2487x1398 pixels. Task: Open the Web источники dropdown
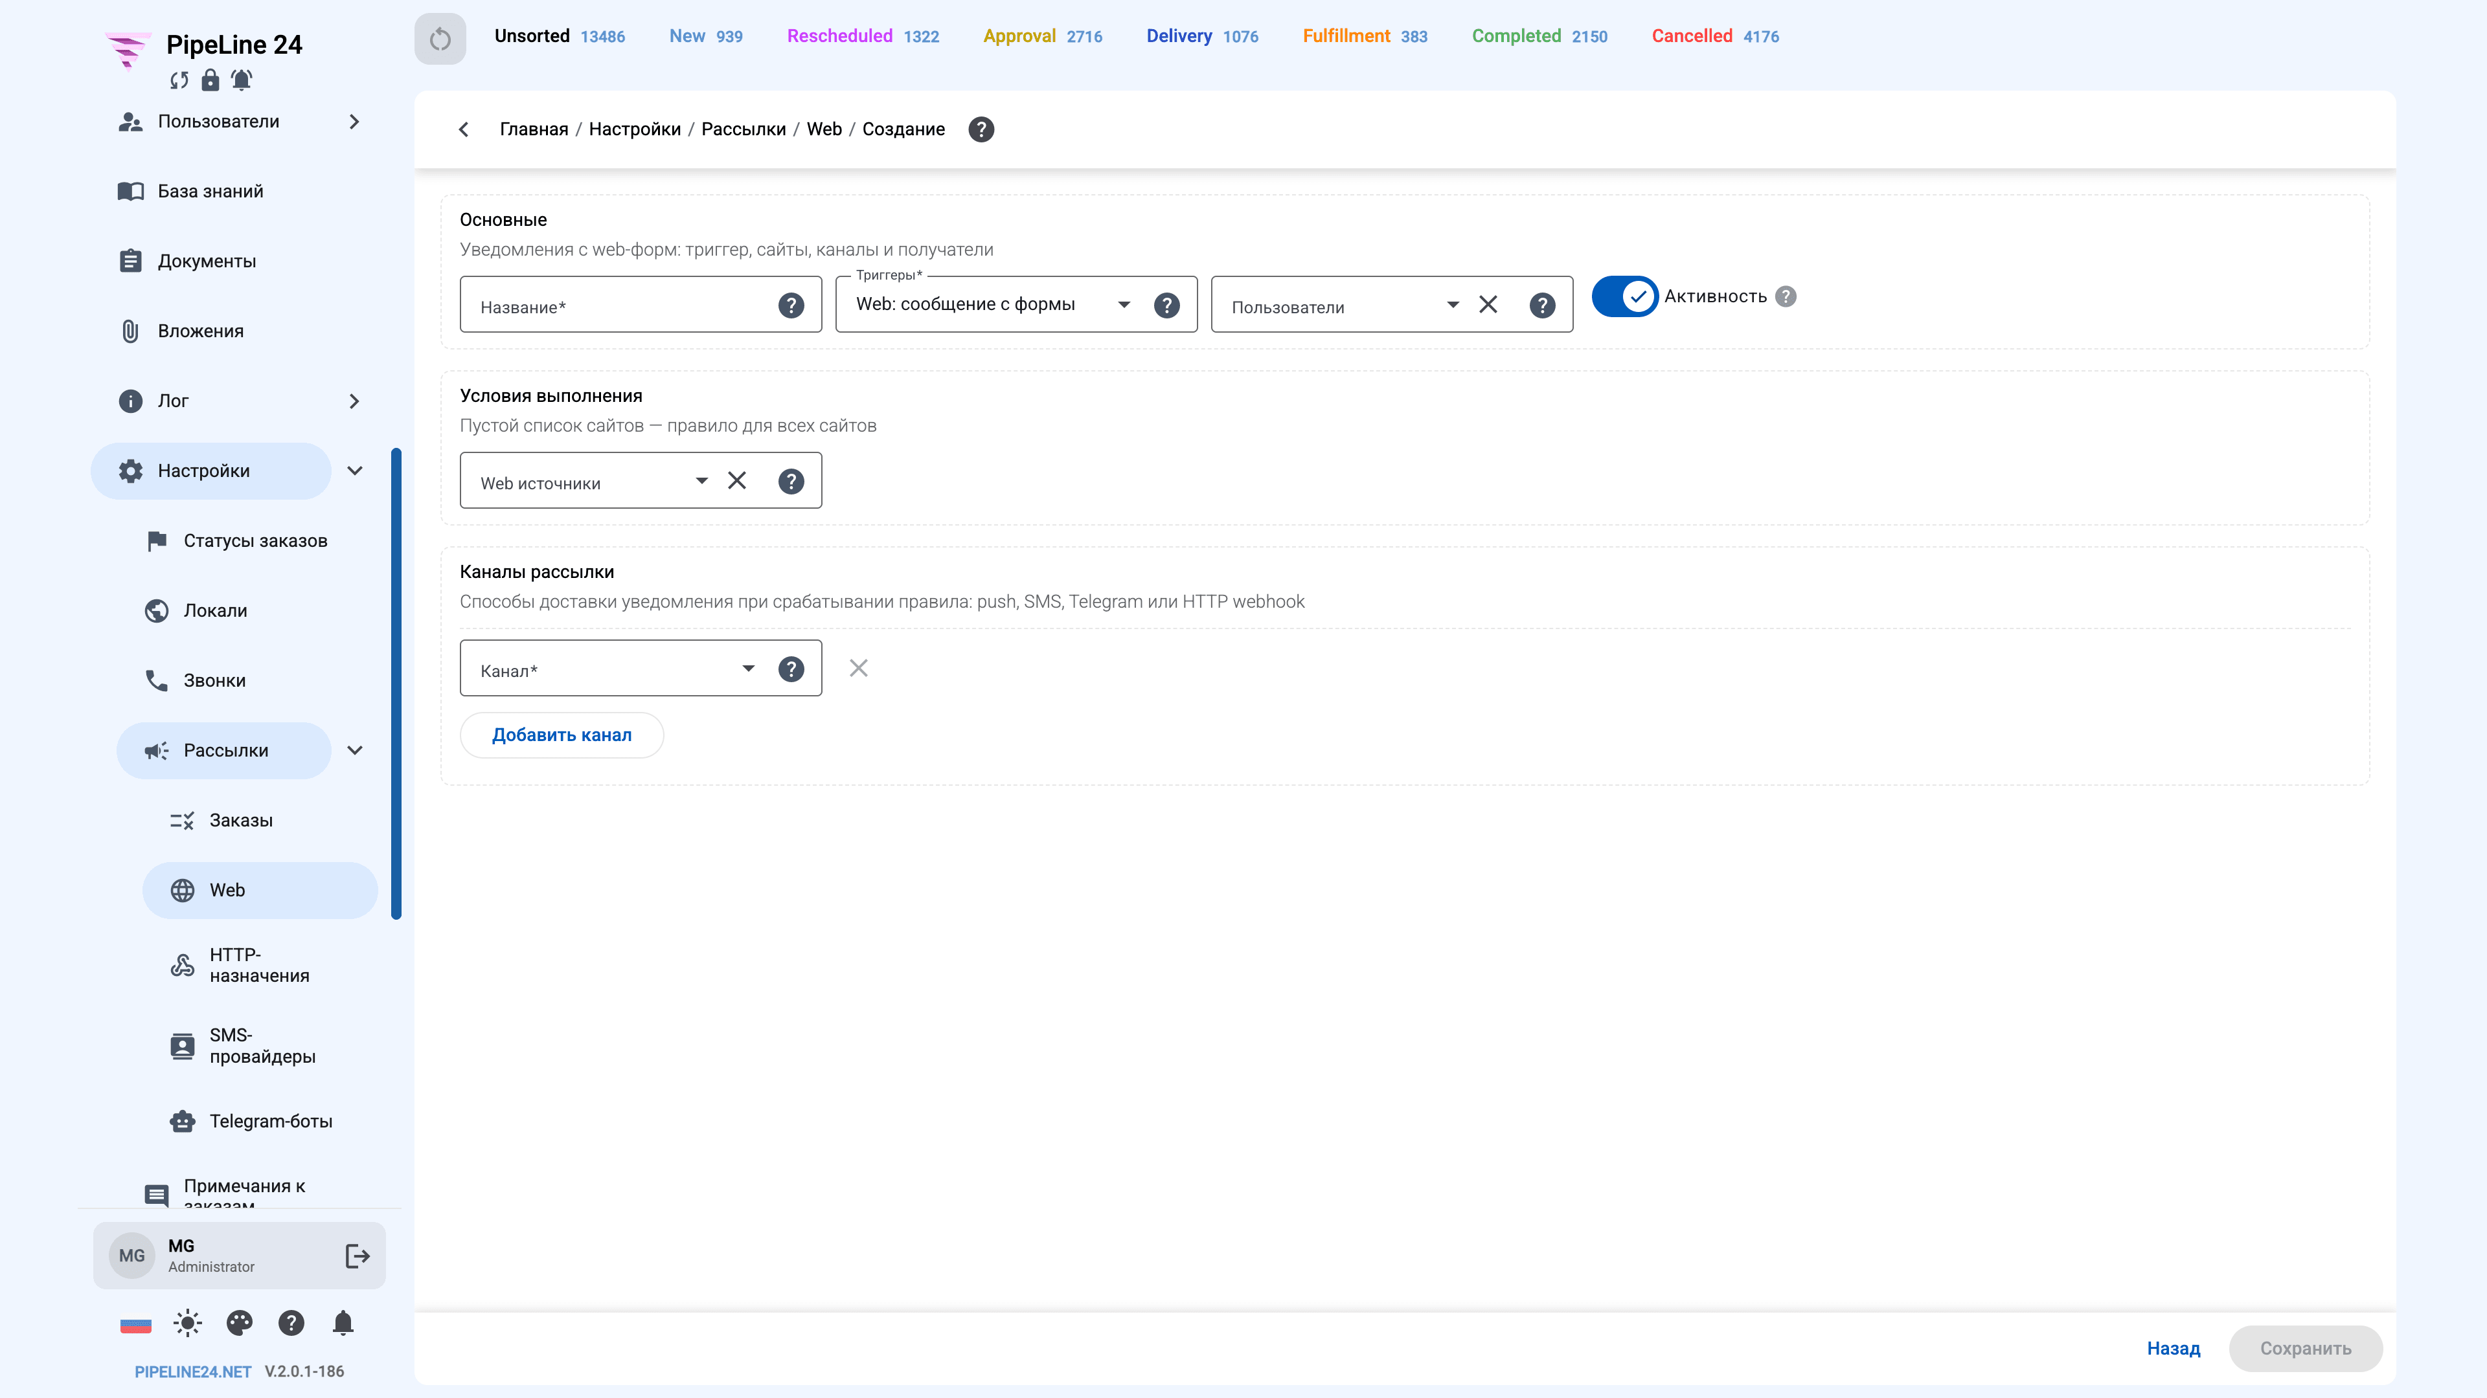pos(702,480)
